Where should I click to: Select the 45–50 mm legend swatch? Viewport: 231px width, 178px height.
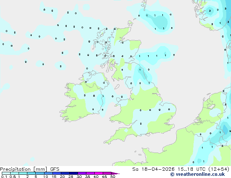(x=107, y=173)
